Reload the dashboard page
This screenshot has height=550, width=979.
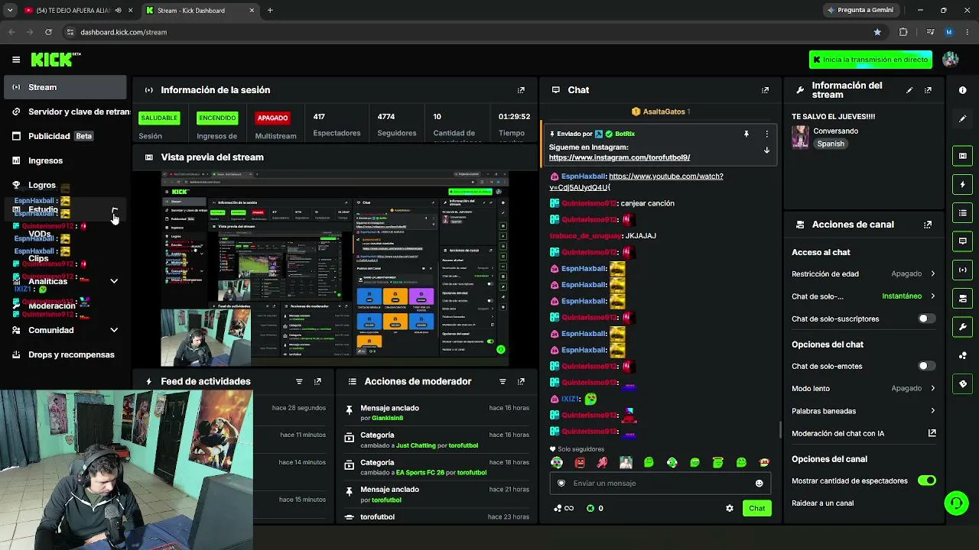48,32
